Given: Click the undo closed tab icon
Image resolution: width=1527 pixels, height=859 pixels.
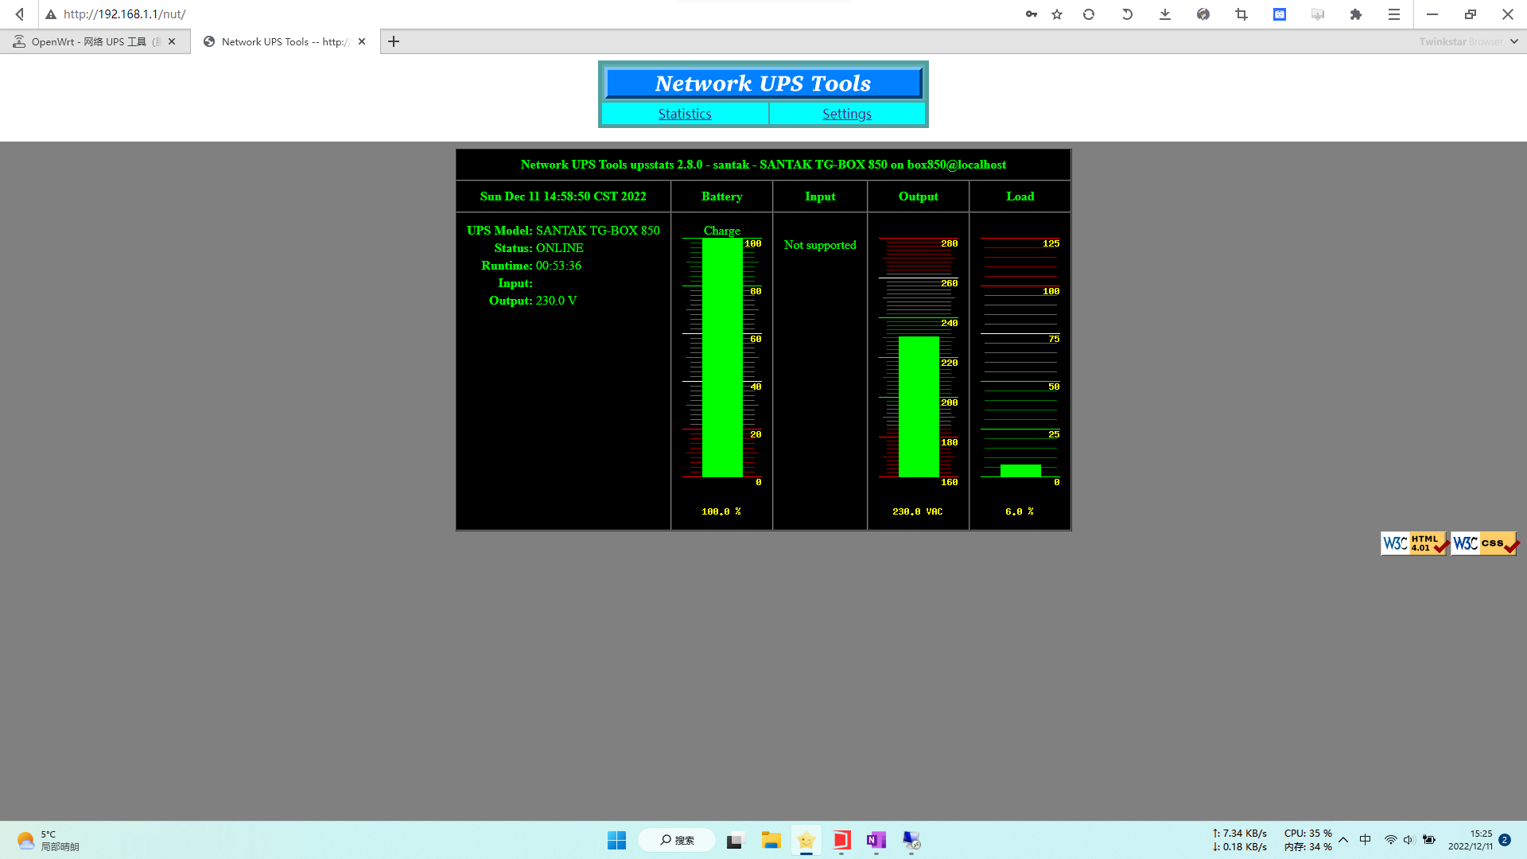Looking at the screenshot, I should [x=1127, y=14].
